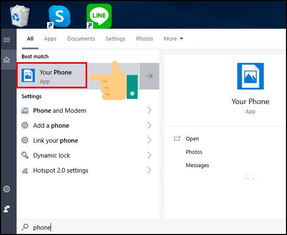Choose Messages action in preview pane
The image size is (287, 235).
[197, 165]
